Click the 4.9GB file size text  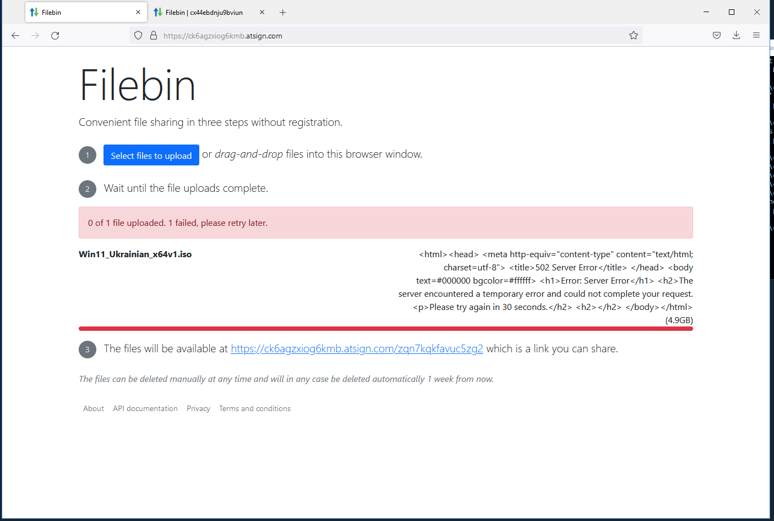[x=679, y=320]
